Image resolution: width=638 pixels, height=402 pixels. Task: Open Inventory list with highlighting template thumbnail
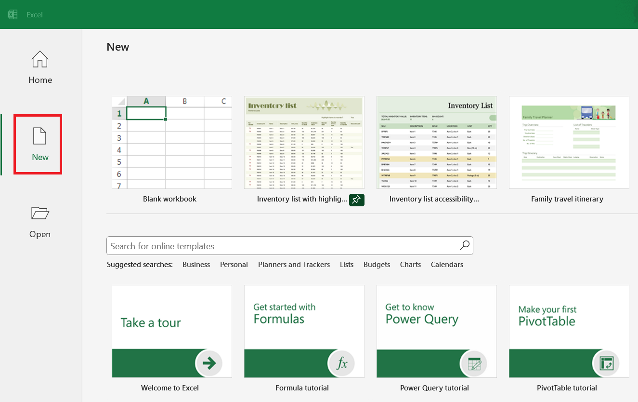pyautogui.click(x=304, y=142)
